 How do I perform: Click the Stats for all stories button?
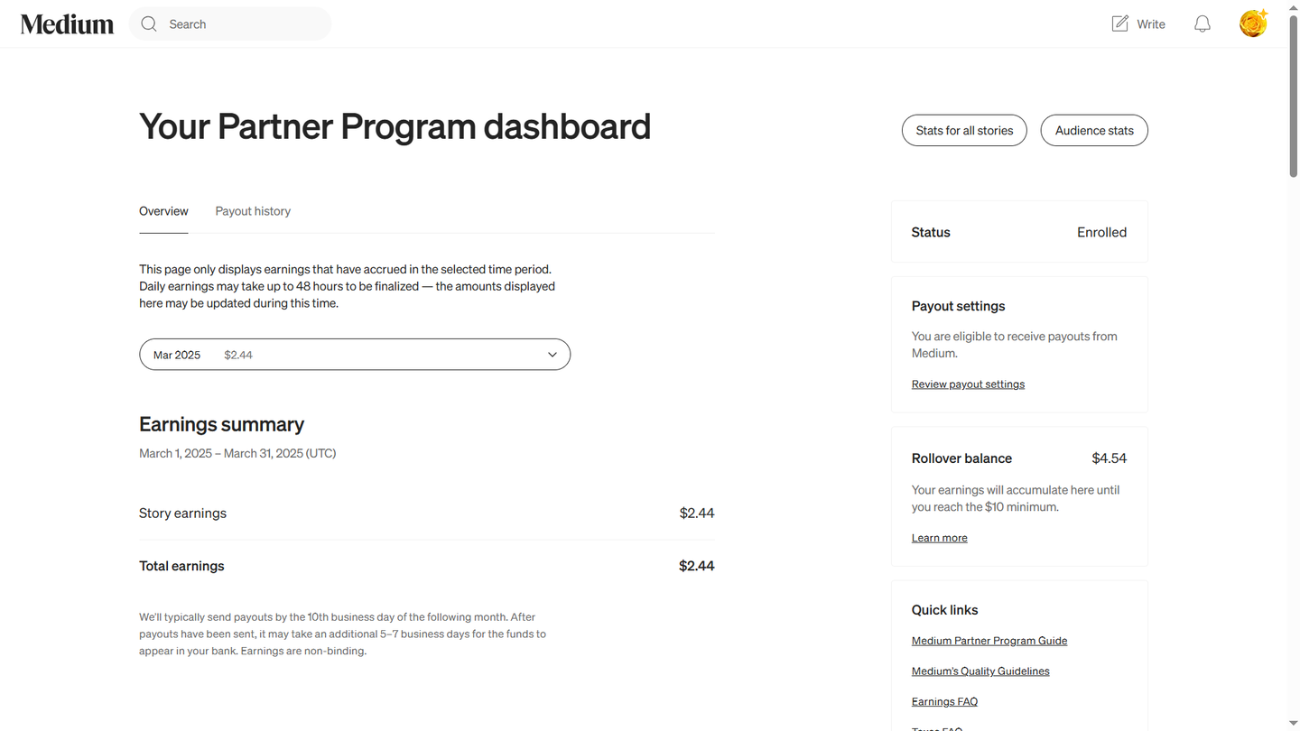pos(964,131)
